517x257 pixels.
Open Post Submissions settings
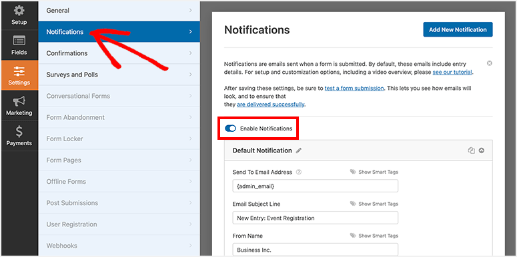tap(119, 203)
